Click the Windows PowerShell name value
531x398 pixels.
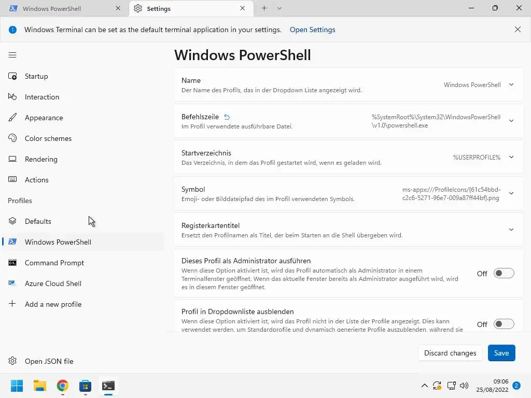click(x=472, y=85)
